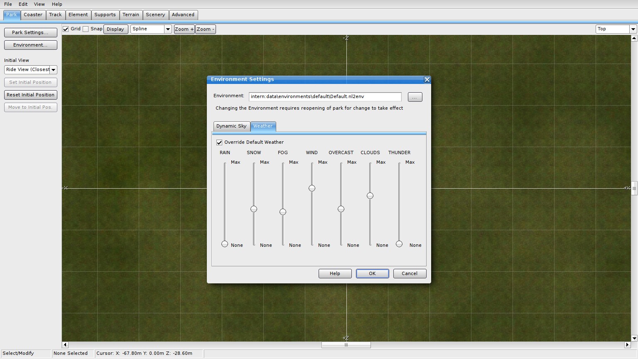
Task: Open the View menu
Action: [x=39, y=4]
